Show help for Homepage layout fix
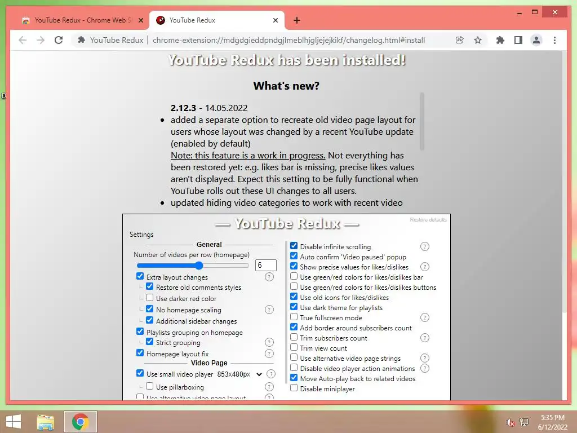The width and height of the screenshot is (577, 433). (269, 354)
